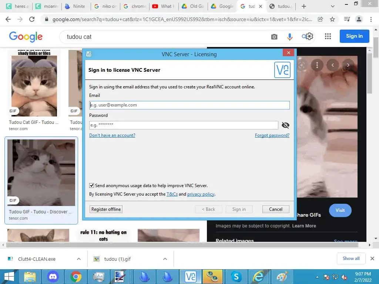The image size is (379, 284).
Task: Open File Explorer from the taskbar
Action: pos(30,277)
